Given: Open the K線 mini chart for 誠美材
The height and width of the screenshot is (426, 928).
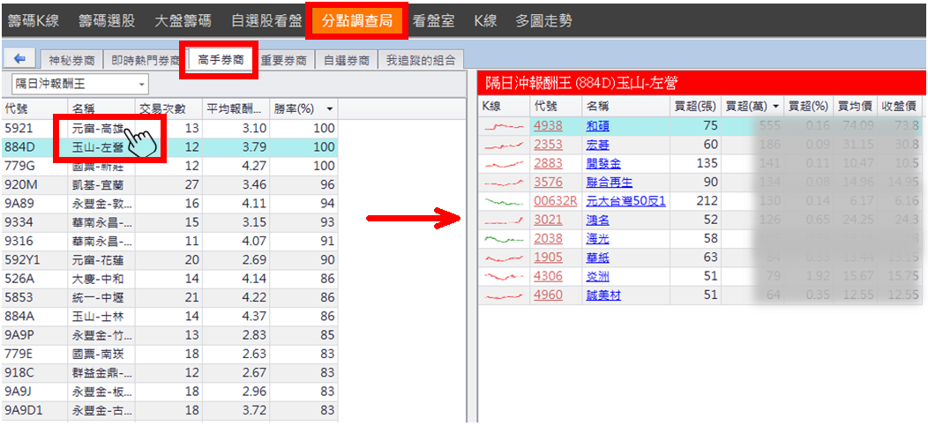Looking at the screenshot, I should click(x=504, y=295).
